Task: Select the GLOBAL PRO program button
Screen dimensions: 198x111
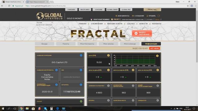Action: [x=126, y=10]
